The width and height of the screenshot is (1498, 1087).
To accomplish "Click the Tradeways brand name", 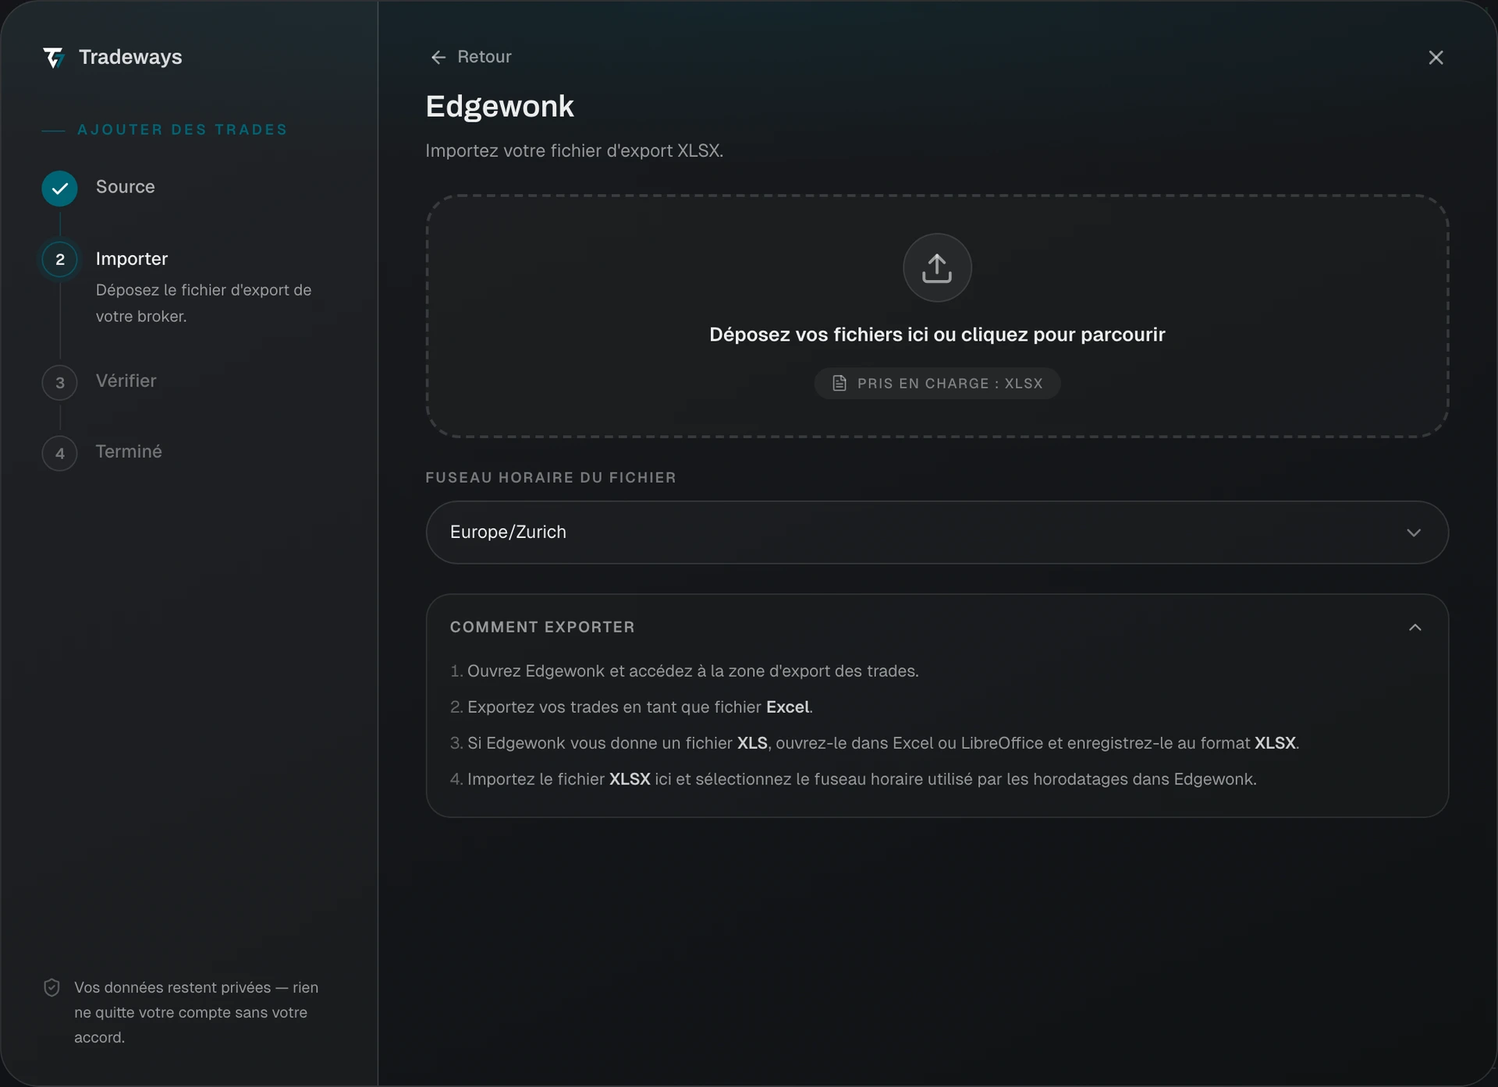I will (130, 57).
